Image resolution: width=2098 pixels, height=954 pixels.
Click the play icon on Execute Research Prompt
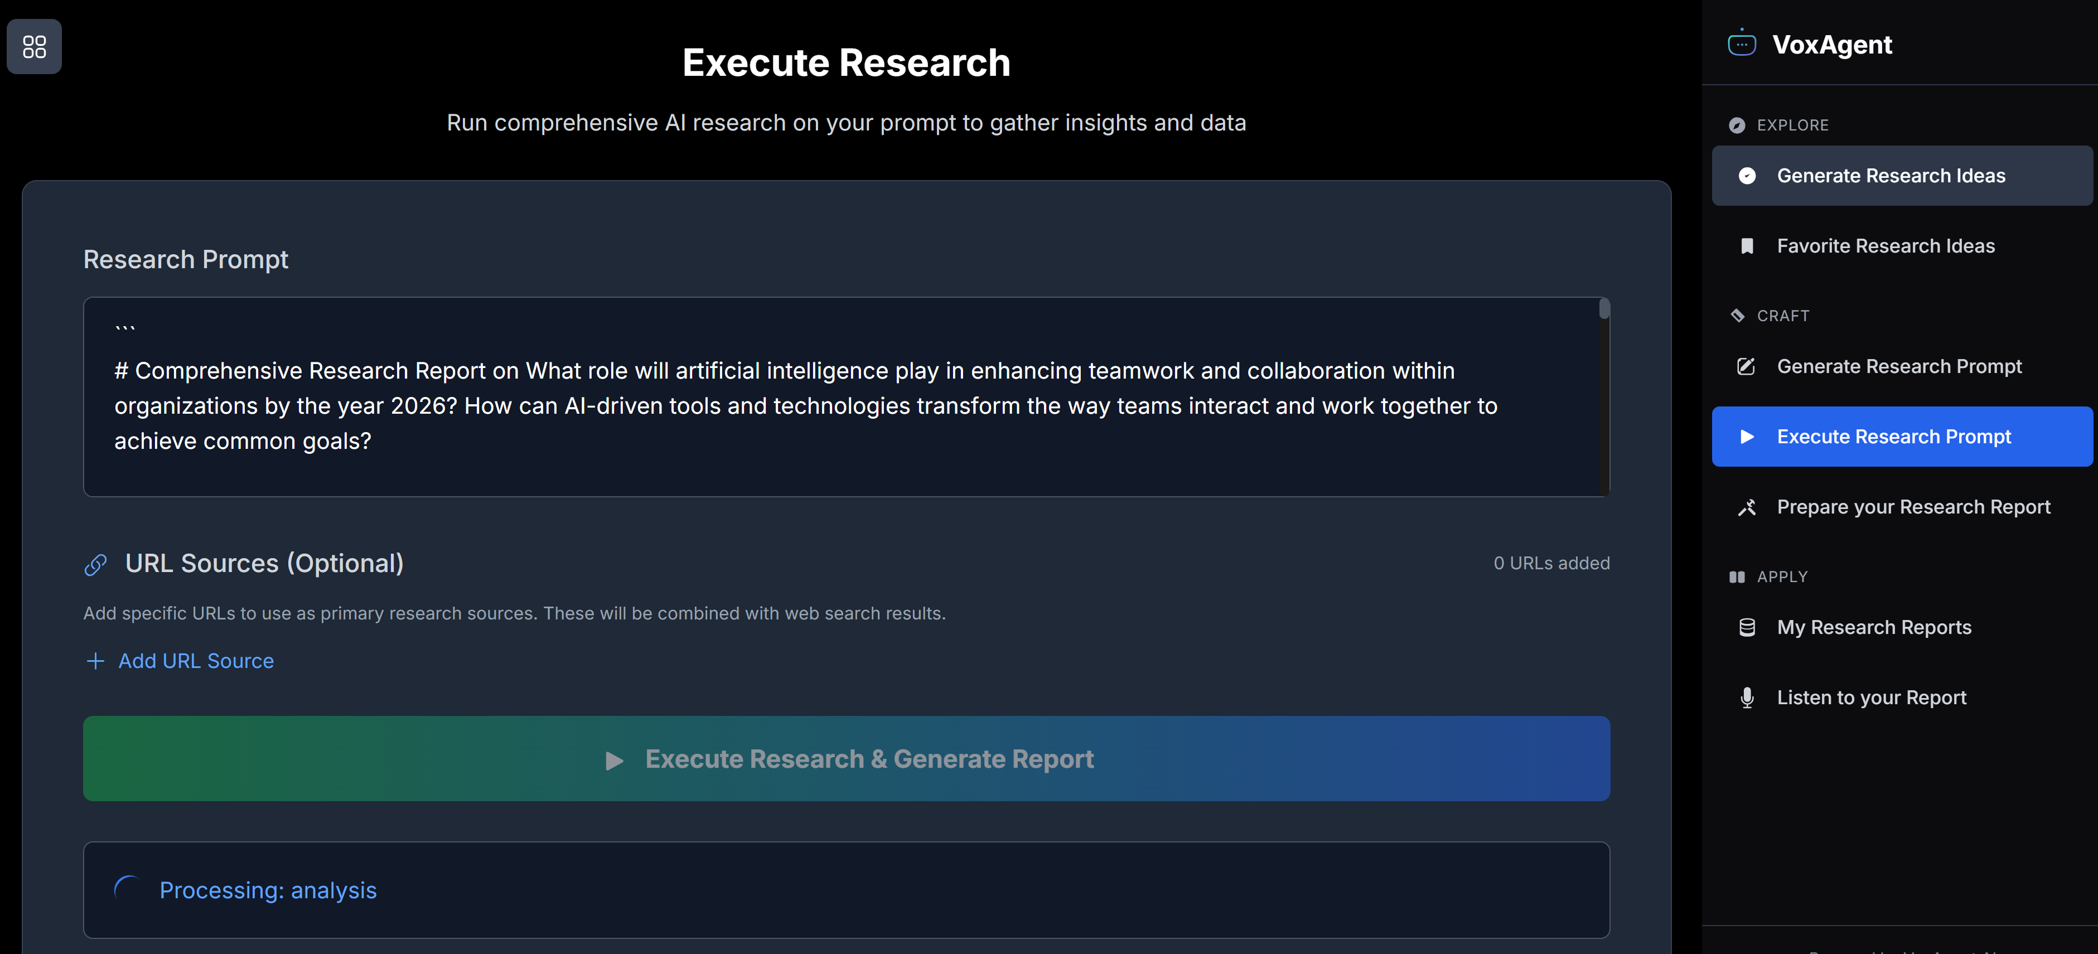click(x=1747, y=437)
